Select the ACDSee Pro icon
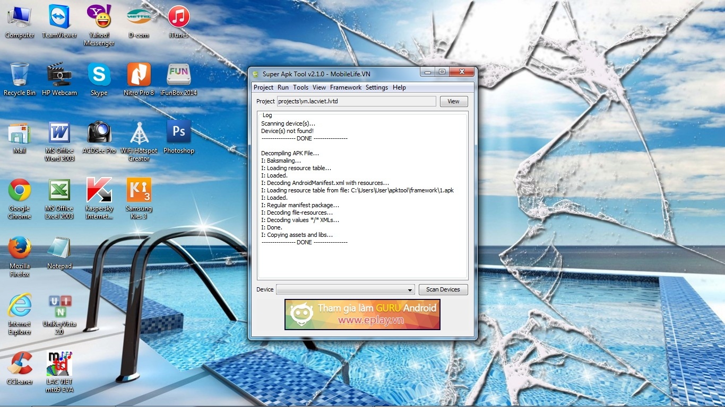 click(99, 137)
